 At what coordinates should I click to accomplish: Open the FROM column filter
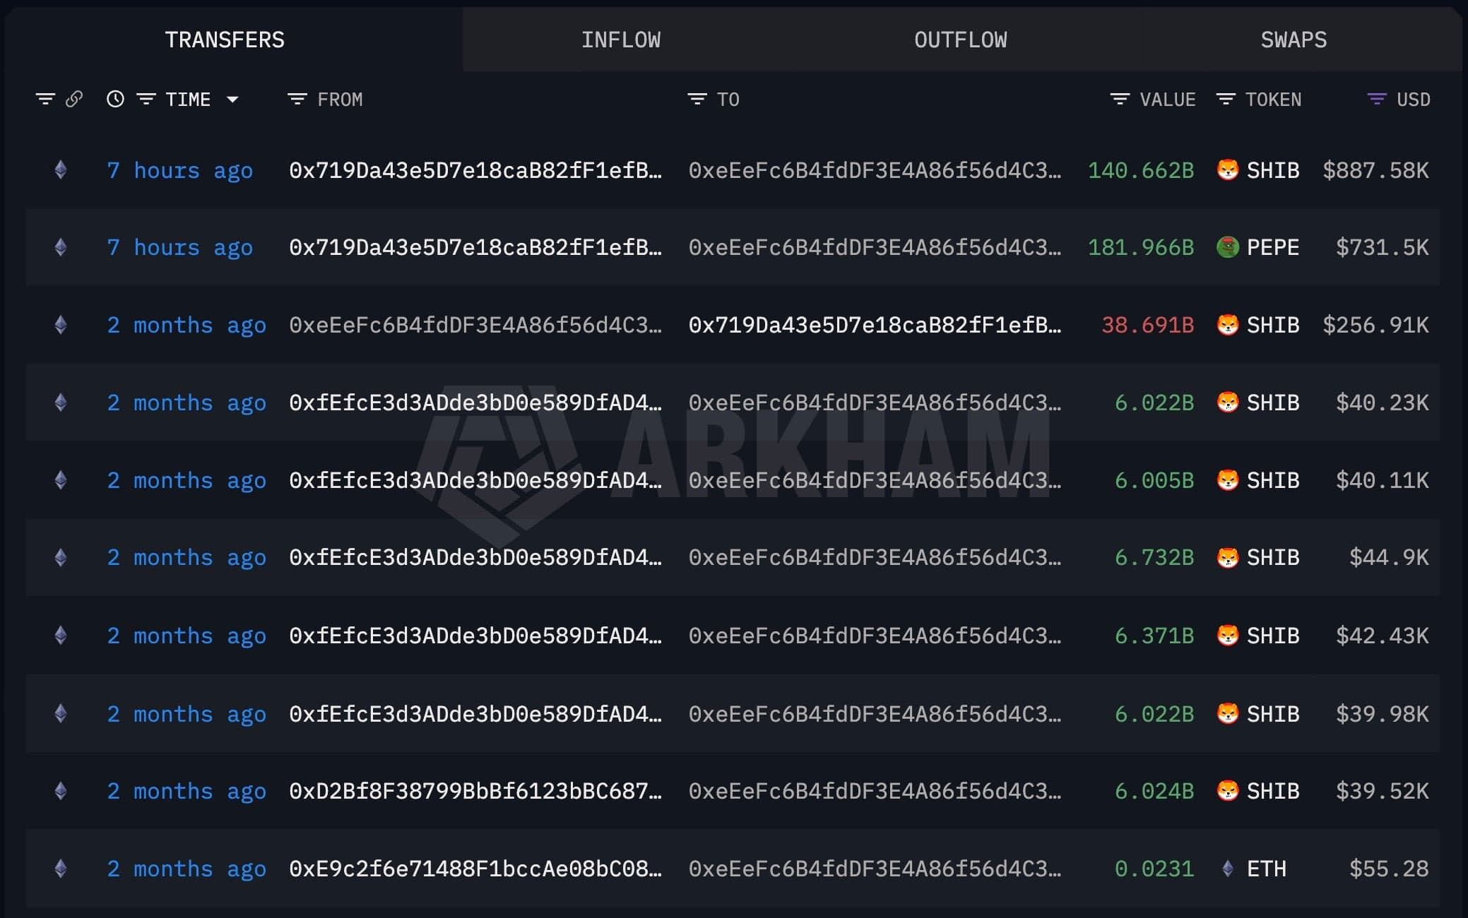pyautogui.click(x=297, y=100)
